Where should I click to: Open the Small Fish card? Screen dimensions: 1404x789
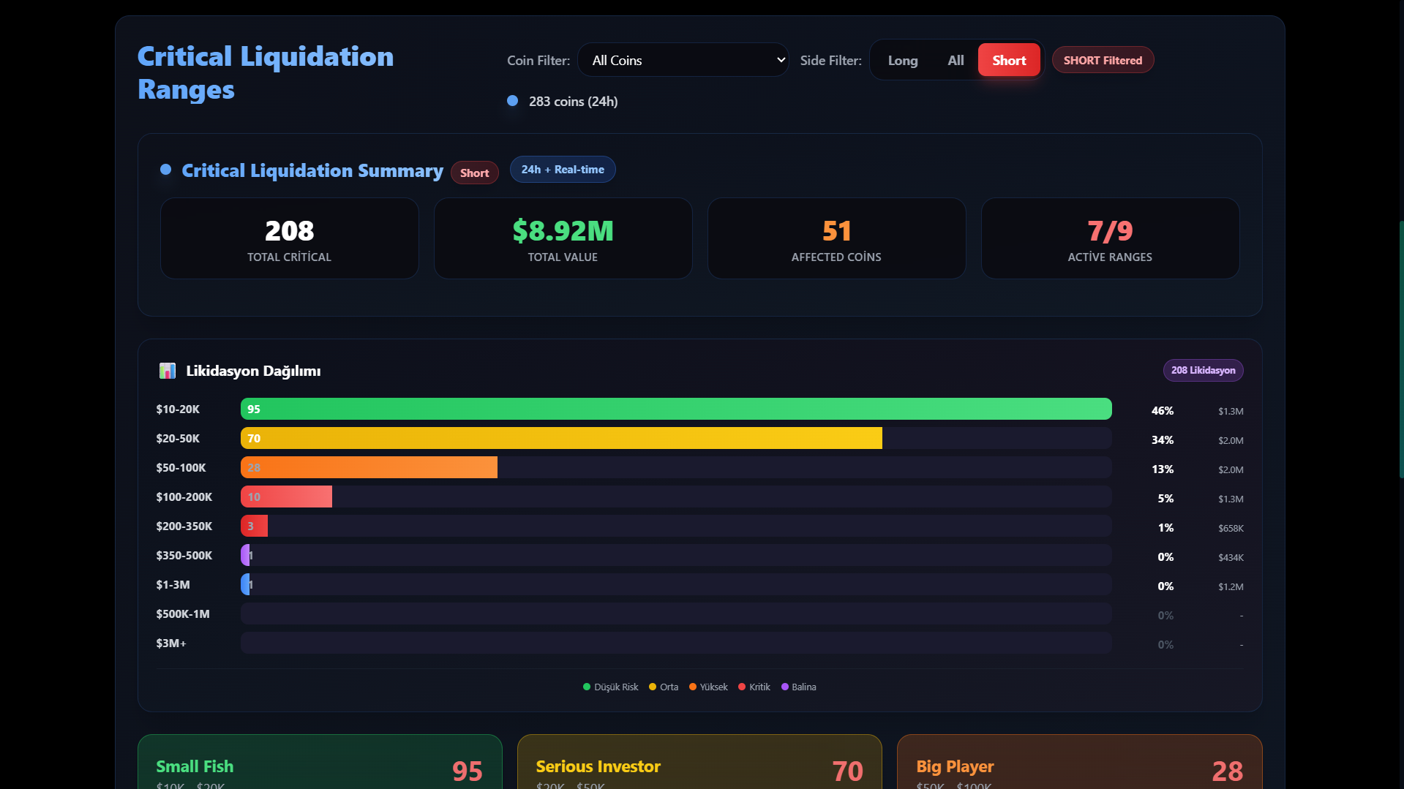coord(320,764)
